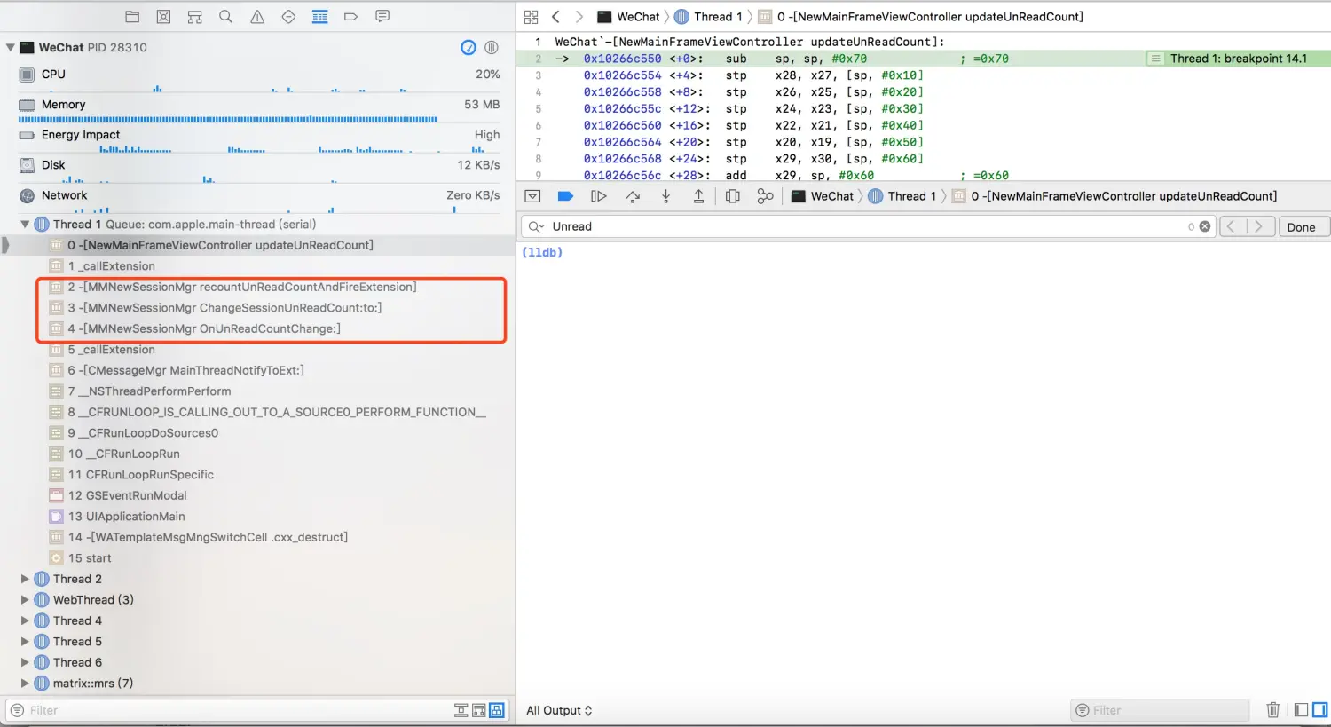Open Debug Memory Graph
This screenshot has width=1331, height=727.
[x=765, y=196]
